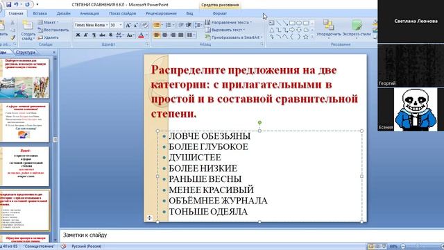Screen dimensions: 444x250
Task: Open the Times New Roman font dropdown
Action: pyautogui.click(x=107, y=25)
